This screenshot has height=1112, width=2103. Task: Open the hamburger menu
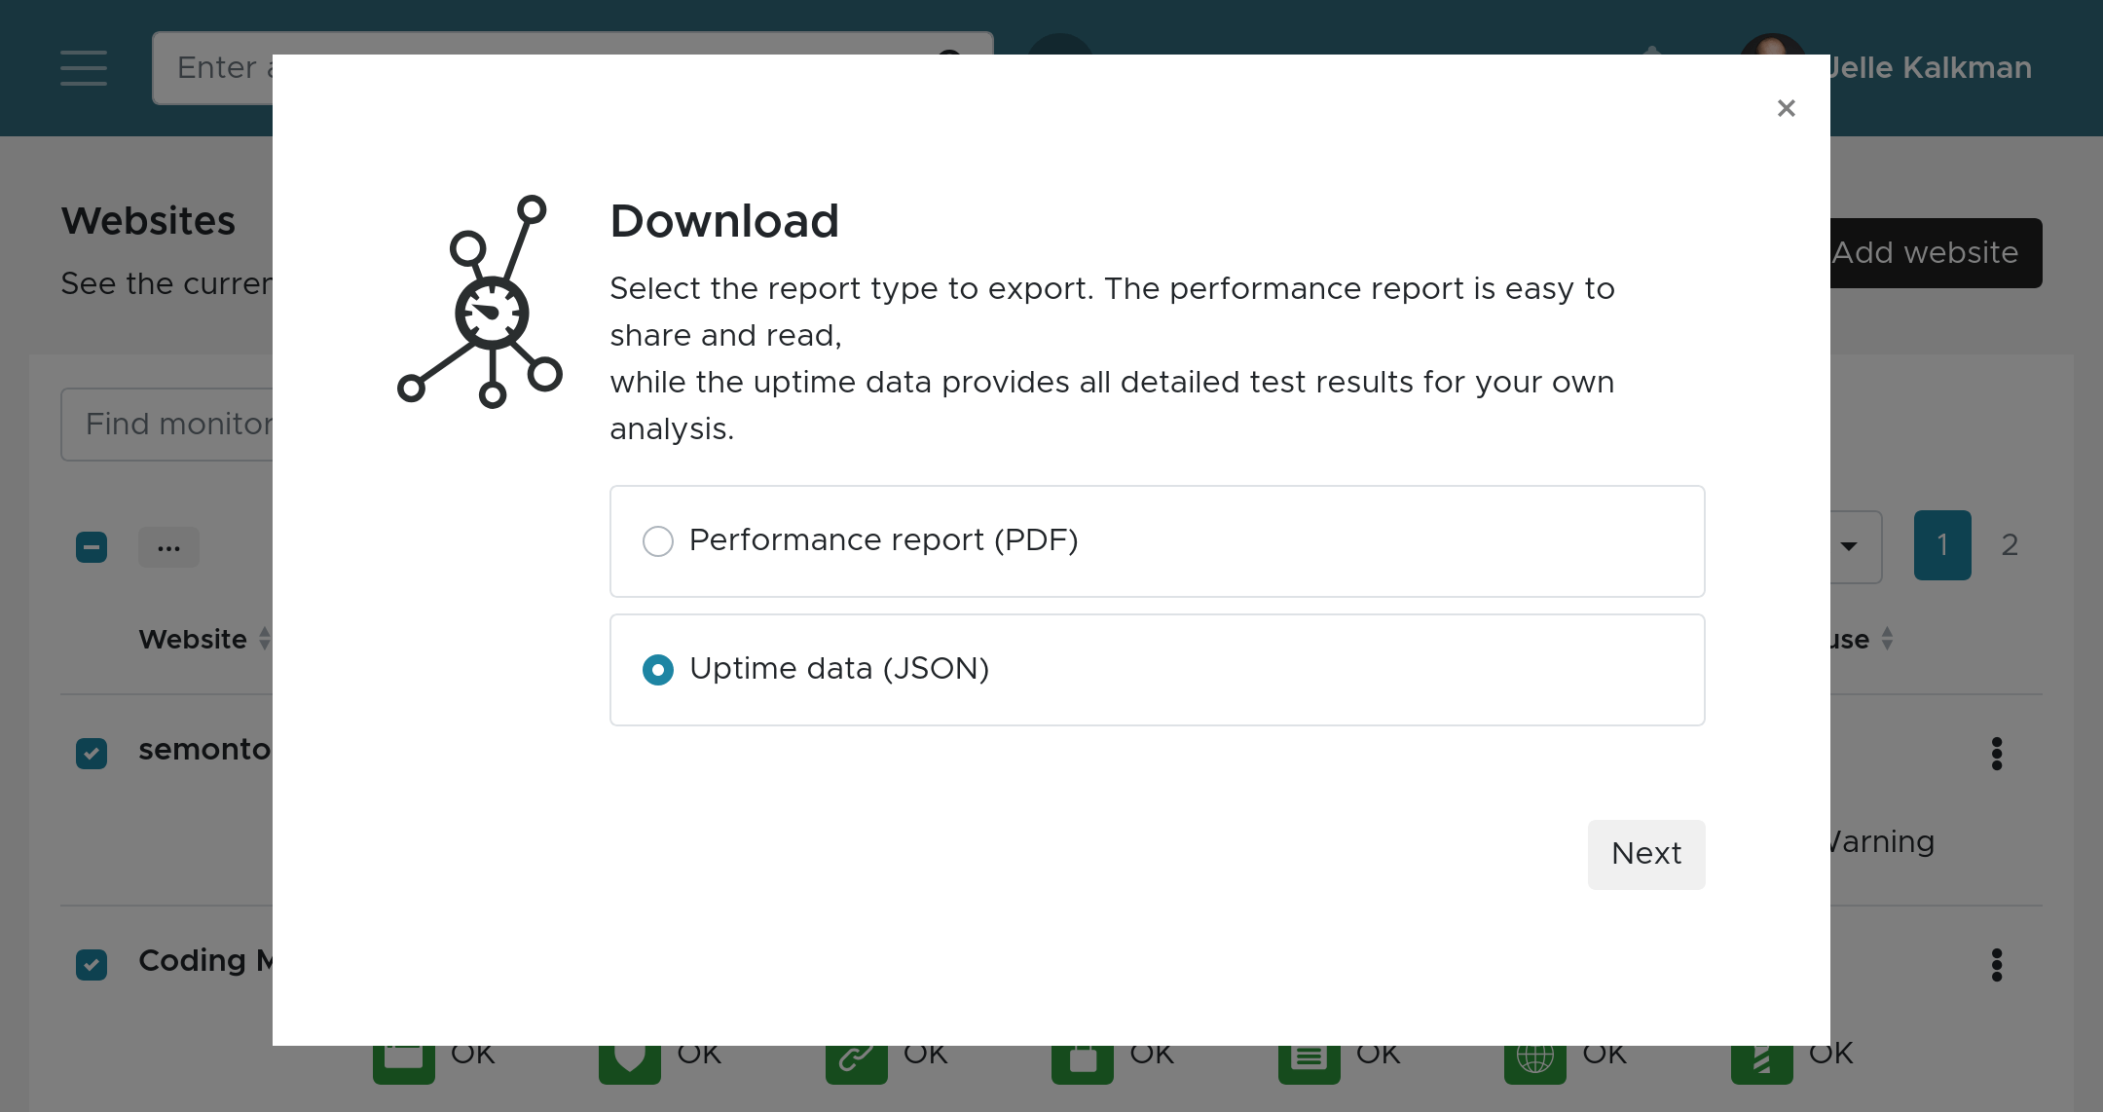click(x=84, y=68)
